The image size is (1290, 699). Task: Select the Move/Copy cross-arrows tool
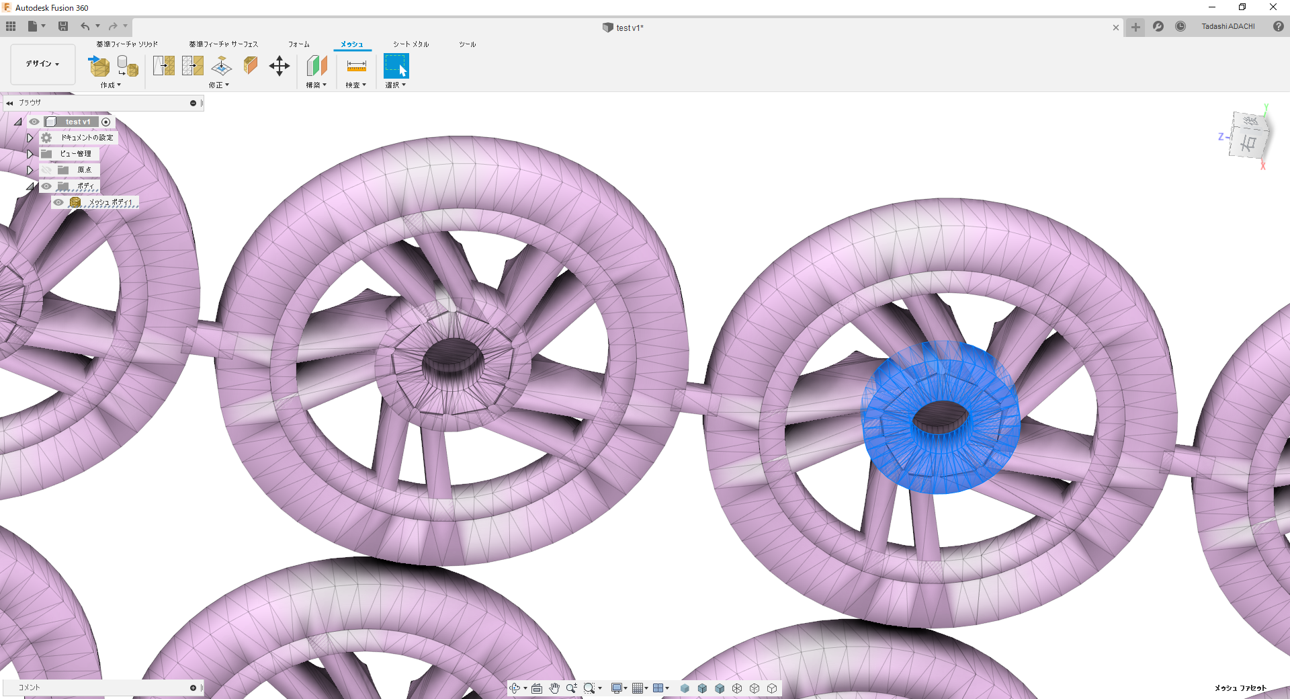click(279, 66)
